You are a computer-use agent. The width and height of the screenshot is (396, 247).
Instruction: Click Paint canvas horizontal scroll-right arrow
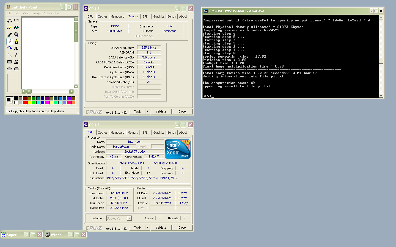point(71,91)
